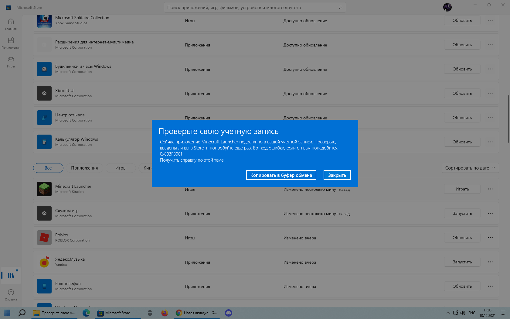Open the volume icon in system tray
Viewport: 510px width, 319px height.
[463, 313]
